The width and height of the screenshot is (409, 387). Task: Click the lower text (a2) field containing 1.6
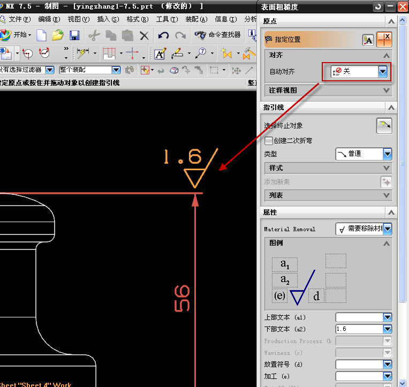tap(359, 329)
